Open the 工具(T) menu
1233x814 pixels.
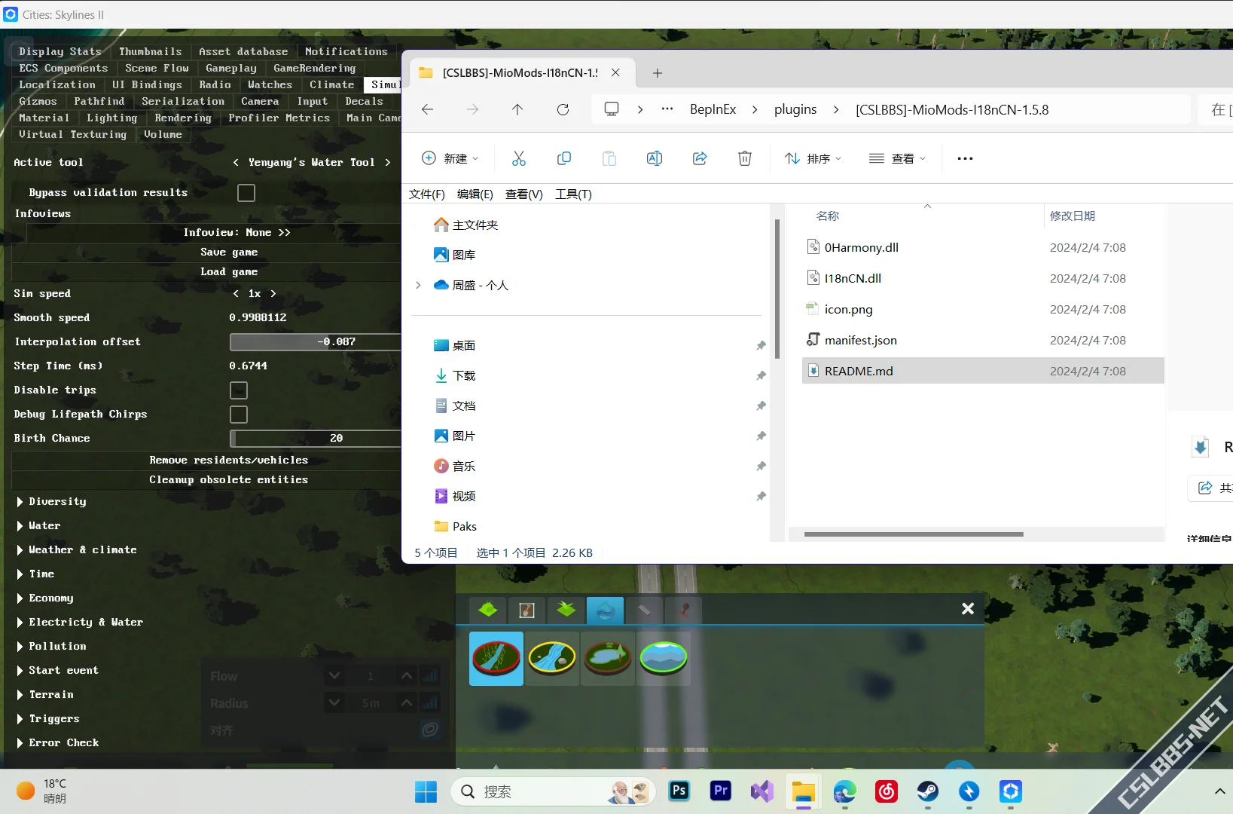coord(573,194)
